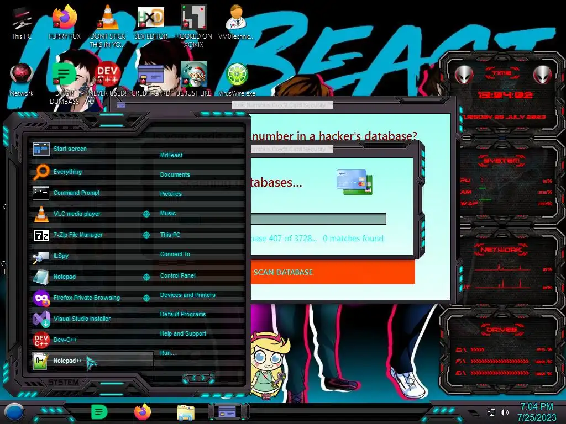566x424 pixels.
Task: Click the '0 matches found' status text
Action: (x=353, y=239)
